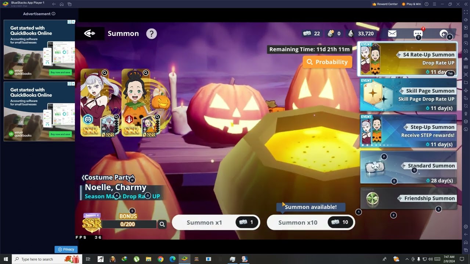Image resolution: width=470 pixels, height=264 pixels.
Task: Open the folder icon in BlueStacks sidebar
Action: [466, 82]
